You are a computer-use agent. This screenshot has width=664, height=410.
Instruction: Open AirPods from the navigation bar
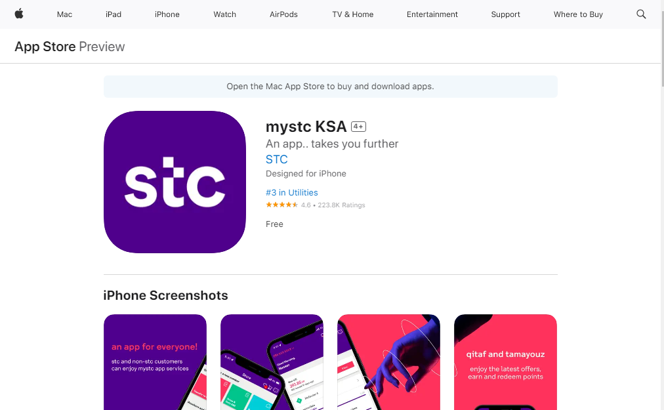[x=283, y=14]
